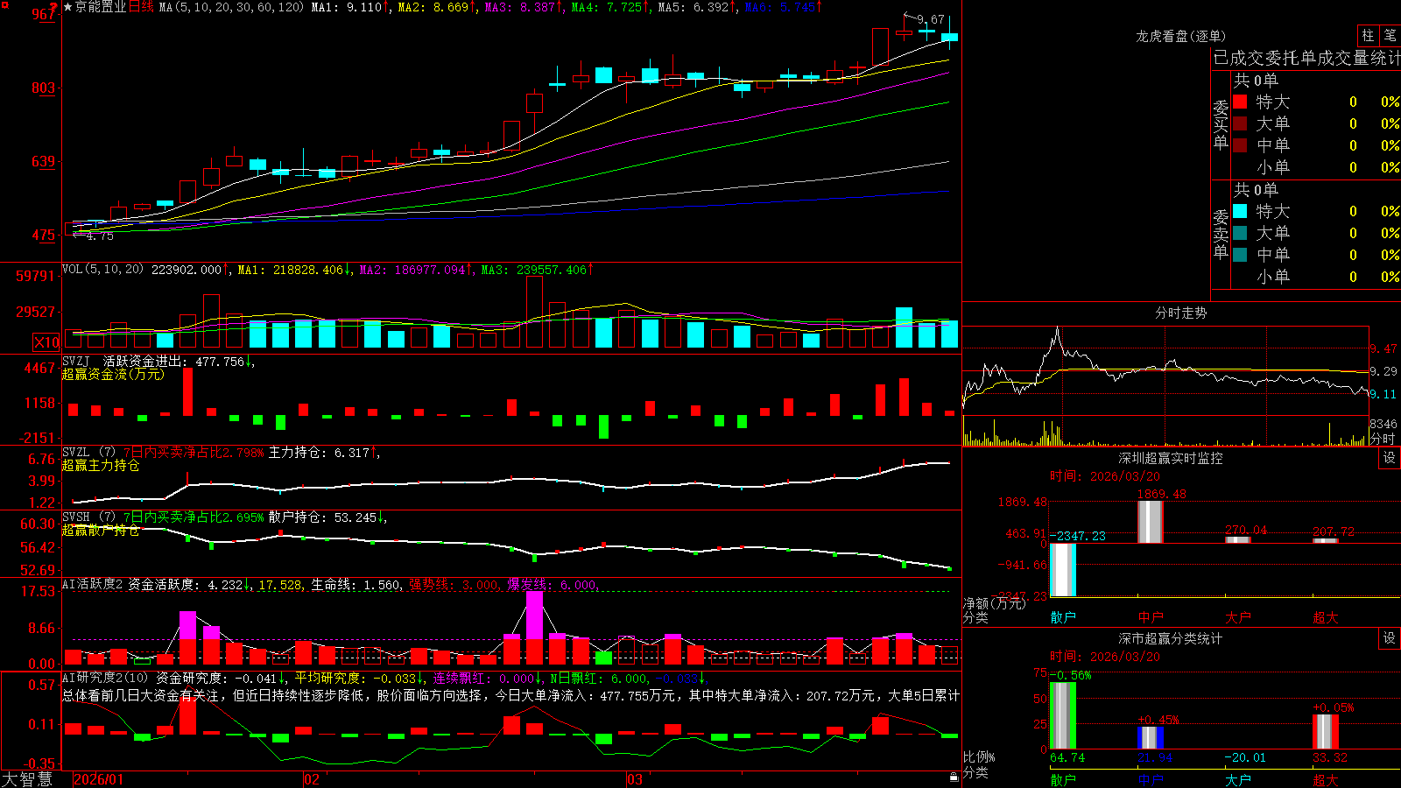Screen dimensions: 1401x788
Task: Click the 270.04 value above the 大户 bar
Action: coord(1246,530)
